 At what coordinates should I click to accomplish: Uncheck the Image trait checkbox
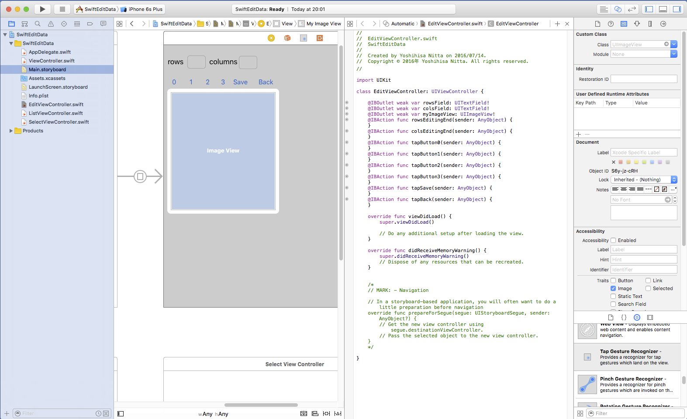point(613,288)
